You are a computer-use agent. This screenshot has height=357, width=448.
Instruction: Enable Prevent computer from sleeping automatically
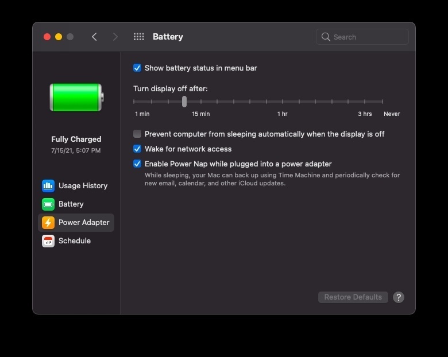pos(137,134)
